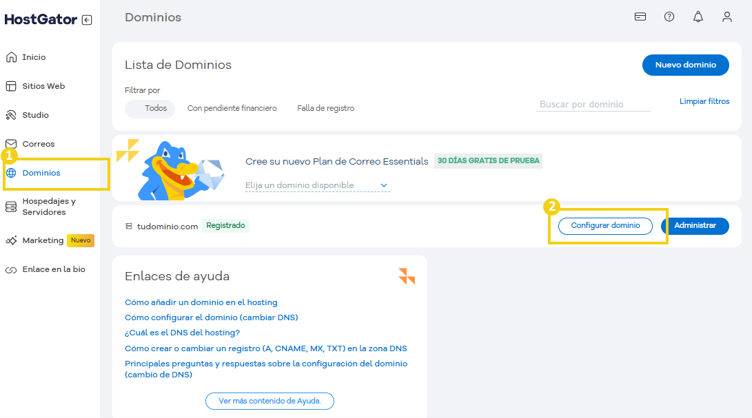Open Enlace en la bio
Viewport: 752px width, 418px height.
tap(54, 269)
